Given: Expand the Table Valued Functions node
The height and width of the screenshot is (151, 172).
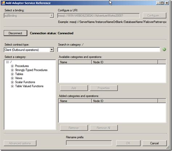Looking at the screenshot, I should (12, 86).
